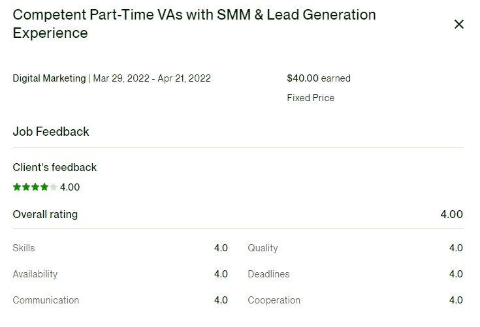Click the Availability rating label
Screen dimensions: 480x327
pos(35,274)
